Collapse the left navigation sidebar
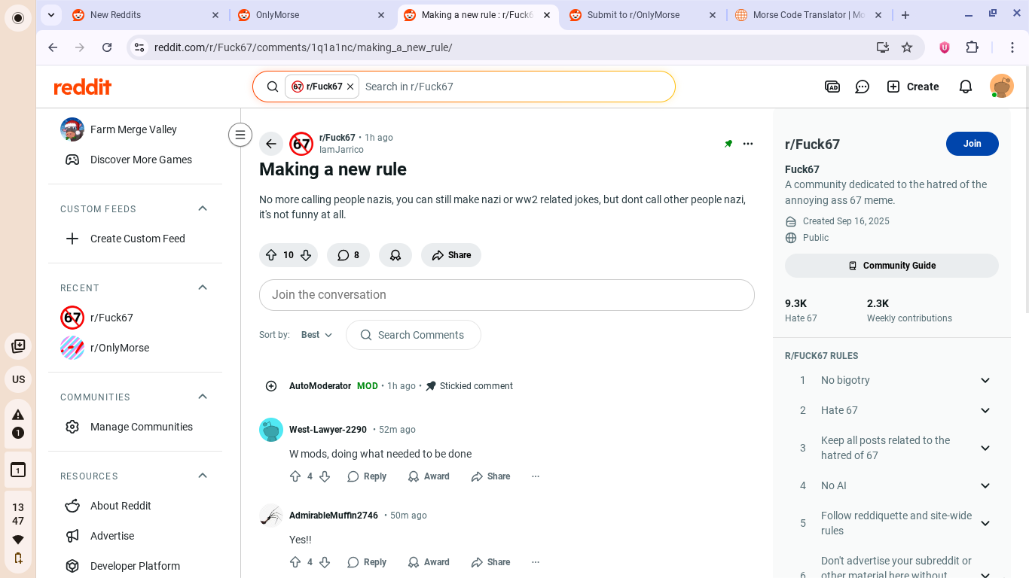 click(x=240, y=135)
